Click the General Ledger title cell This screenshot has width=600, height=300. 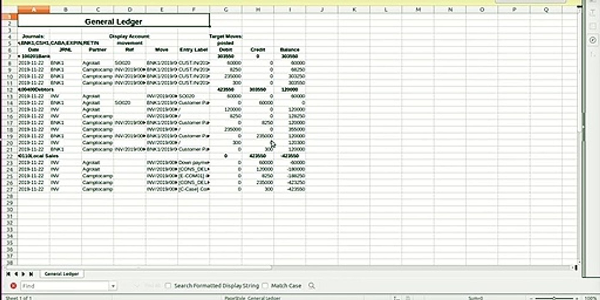coord(114,20)
